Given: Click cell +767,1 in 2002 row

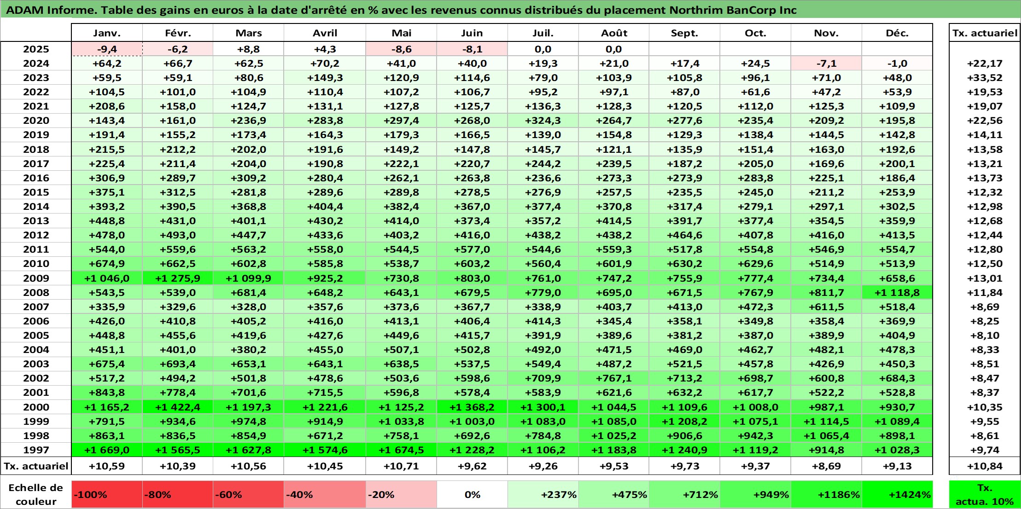Looking at the screenshot, I should pyautogui.click(x=614, y=378).
